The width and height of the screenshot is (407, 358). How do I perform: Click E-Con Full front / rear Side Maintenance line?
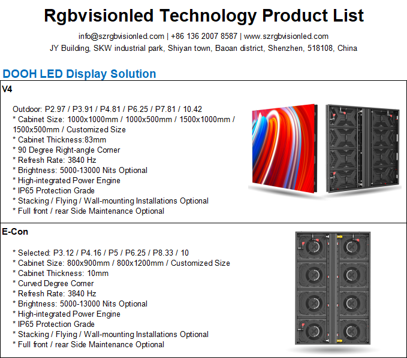[x=89, y=344]
